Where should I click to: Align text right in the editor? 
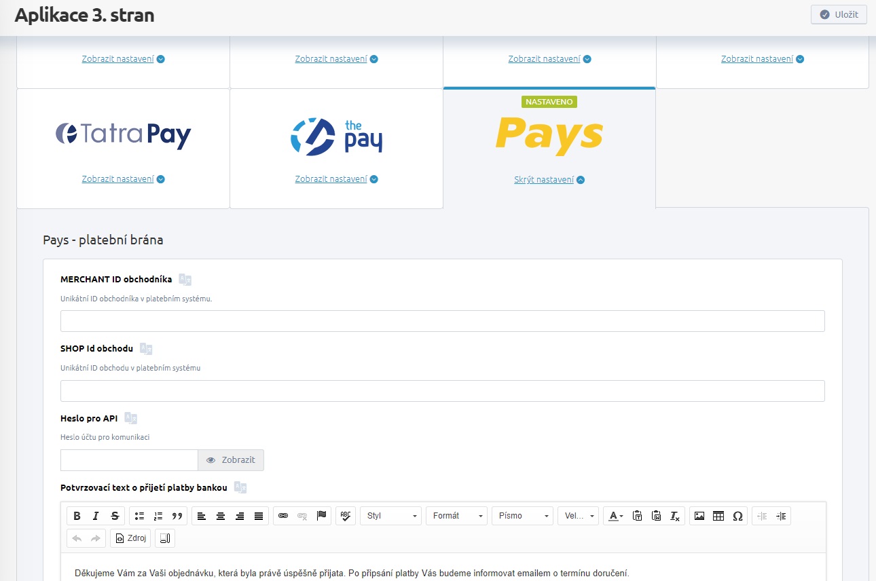[240, 516]
